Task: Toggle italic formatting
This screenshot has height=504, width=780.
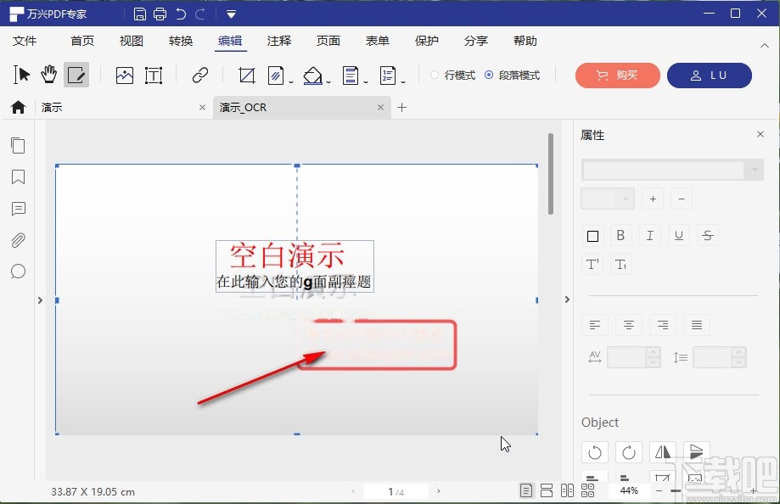Action: point(649,235)
